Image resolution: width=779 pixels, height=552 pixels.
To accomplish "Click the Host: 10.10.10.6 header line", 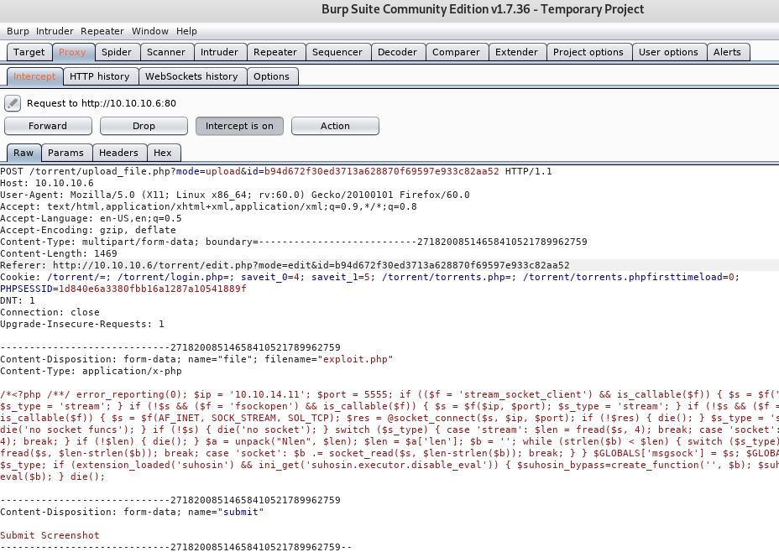I will click(x=47, y=183).
